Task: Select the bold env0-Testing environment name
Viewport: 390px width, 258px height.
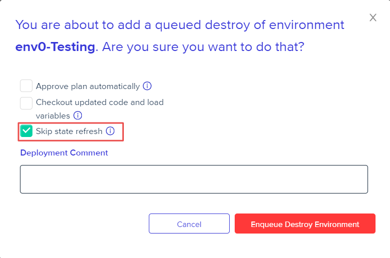Action: point(55,47)
